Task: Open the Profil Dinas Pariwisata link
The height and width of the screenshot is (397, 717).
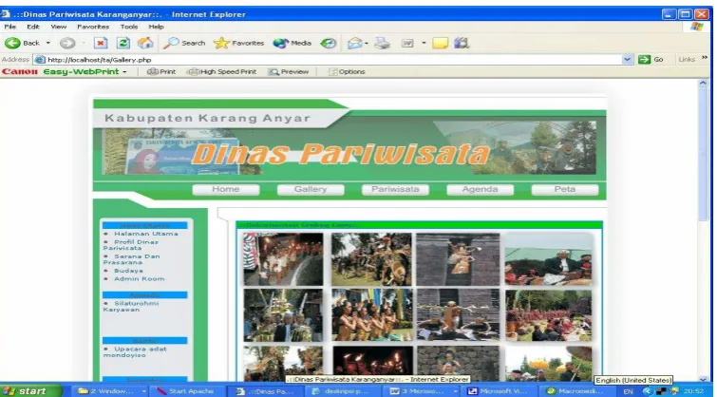Action: (x=131, y=245)
